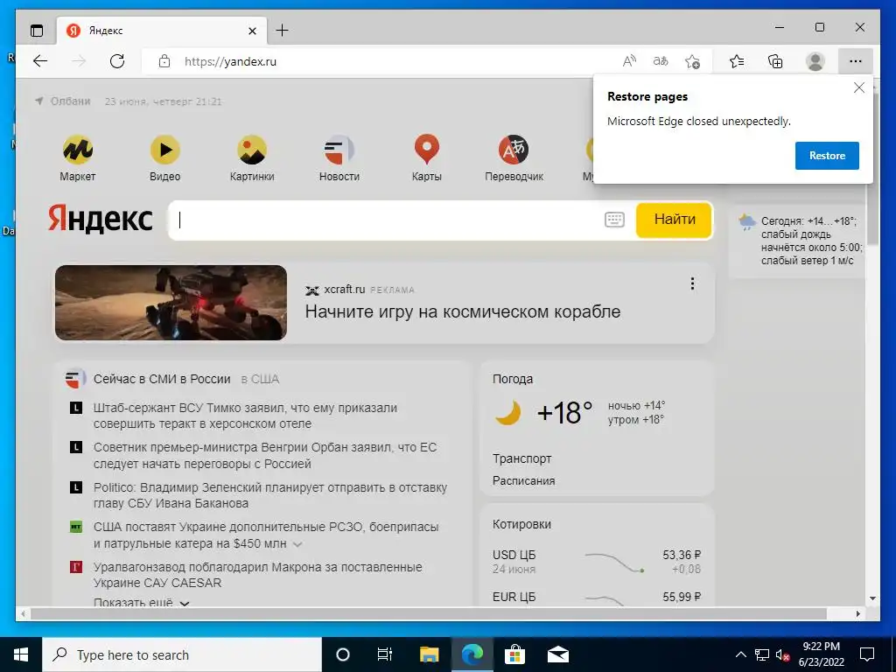Open the xcraft.ru ad headline
Image resolution: width=896 pixels, height=672 pixels.
462,311
